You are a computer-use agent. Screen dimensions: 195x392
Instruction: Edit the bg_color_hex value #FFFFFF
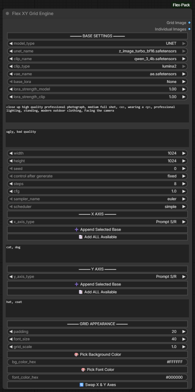coord(97,362)
